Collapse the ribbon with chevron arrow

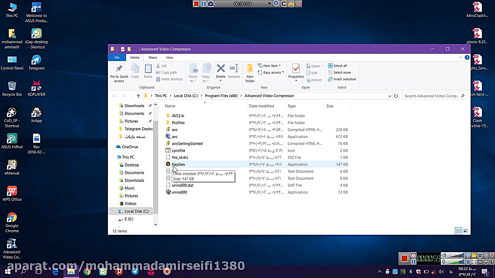460,58
